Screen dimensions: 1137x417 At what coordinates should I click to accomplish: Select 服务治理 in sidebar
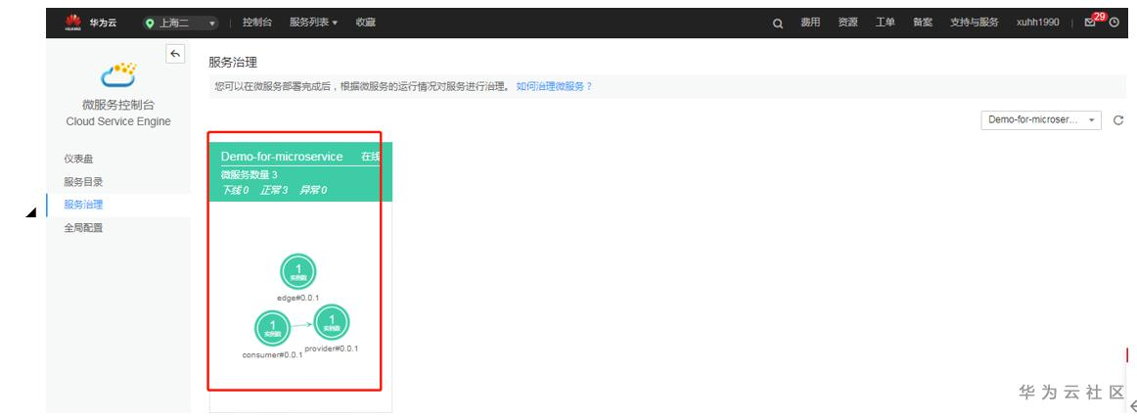click(x=83, y=205)
